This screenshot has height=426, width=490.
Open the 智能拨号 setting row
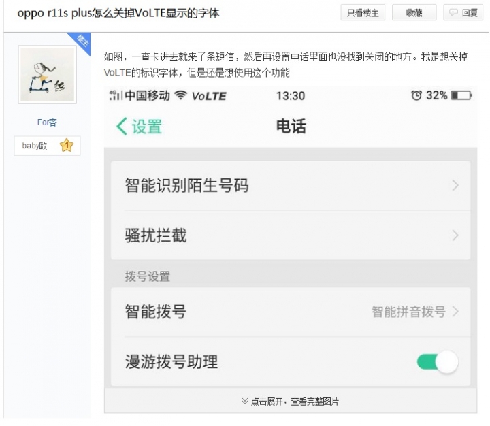(291, 312)
